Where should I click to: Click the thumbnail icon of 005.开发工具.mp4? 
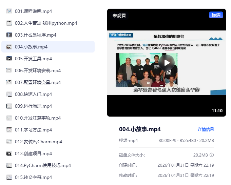click(9, 59)
